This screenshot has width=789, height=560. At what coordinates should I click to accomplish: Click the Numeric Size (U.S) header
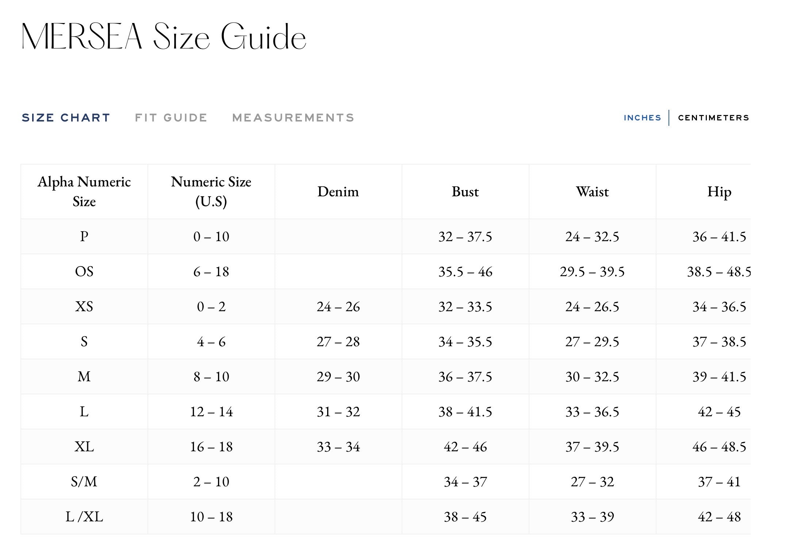(211, 192)
